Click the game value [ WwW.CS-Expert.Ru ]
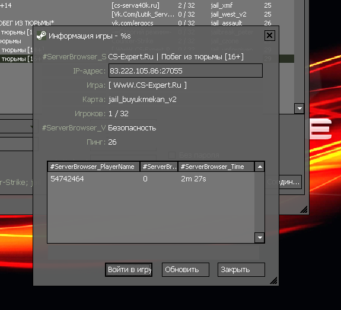341x310 pixels. pos(148,85)
